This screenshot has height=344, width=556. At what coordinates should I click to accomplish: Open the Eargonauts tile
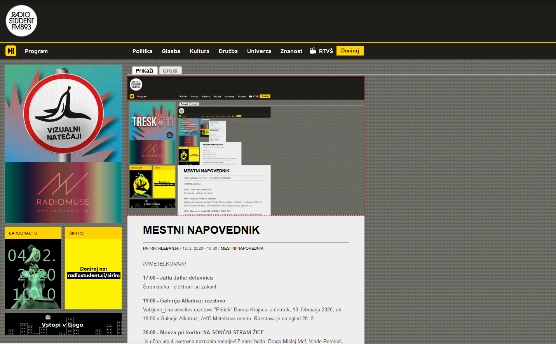pos(33,268)
